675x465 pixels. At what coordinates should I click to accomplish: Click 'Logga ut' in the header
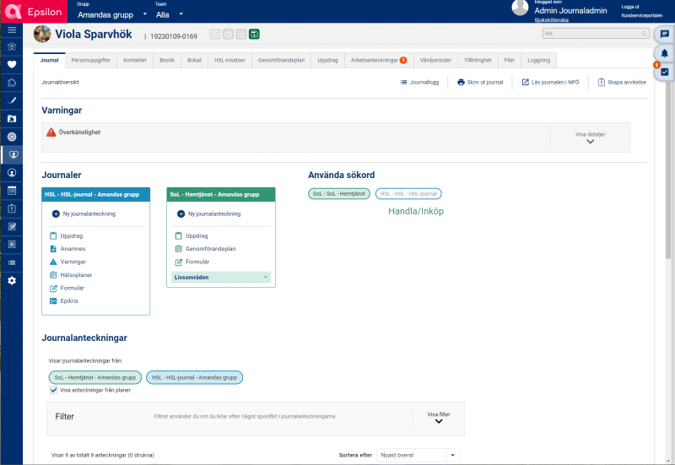tap(630, 7)
